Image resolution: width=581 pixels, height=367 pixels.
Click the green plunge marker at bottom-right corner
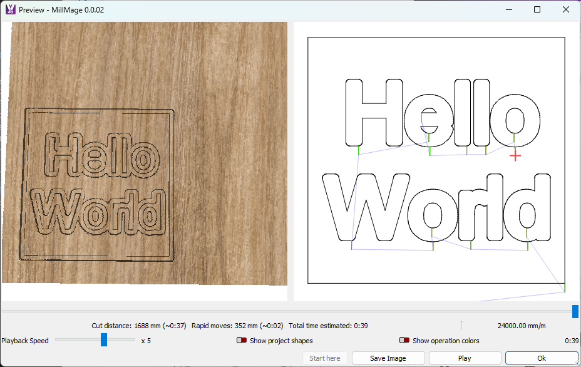tap(565, 287)
